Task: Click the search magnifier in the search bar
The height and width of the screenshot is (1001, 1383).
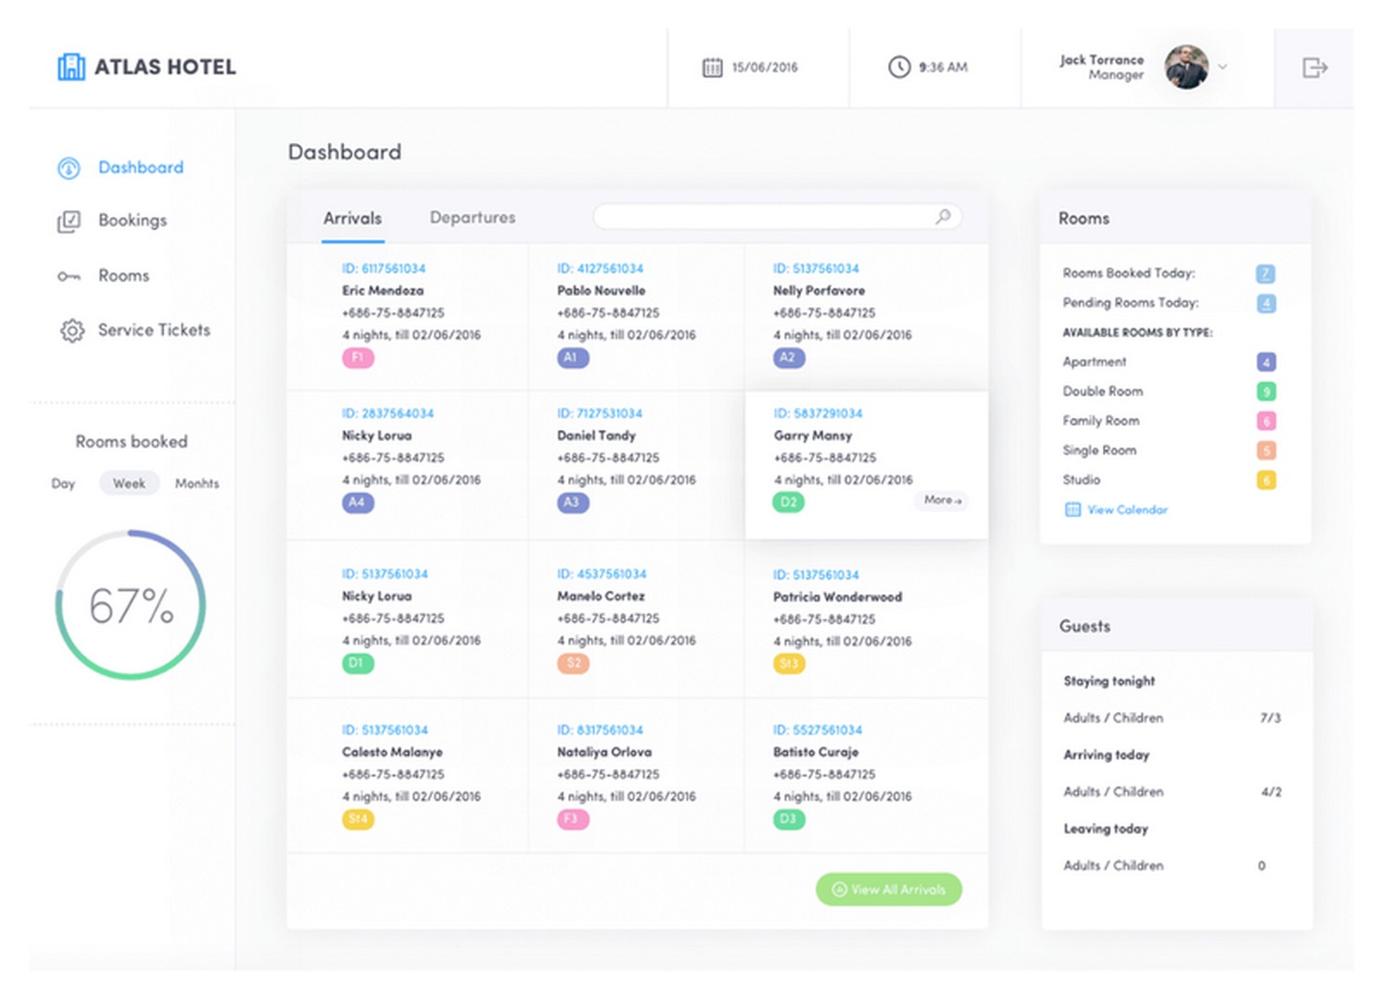Action: (x=944, y=216)
